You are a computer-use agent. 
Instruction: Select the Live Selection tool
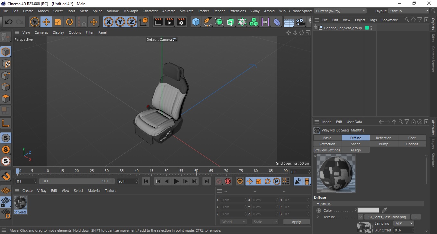pyautogui.click(x=35, y=22)
